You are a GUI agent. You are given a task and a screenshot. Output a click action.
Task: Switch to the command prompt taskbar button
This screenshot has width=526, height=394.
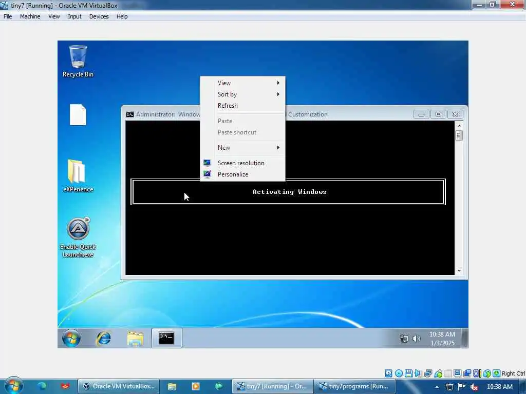click(167, 338)
